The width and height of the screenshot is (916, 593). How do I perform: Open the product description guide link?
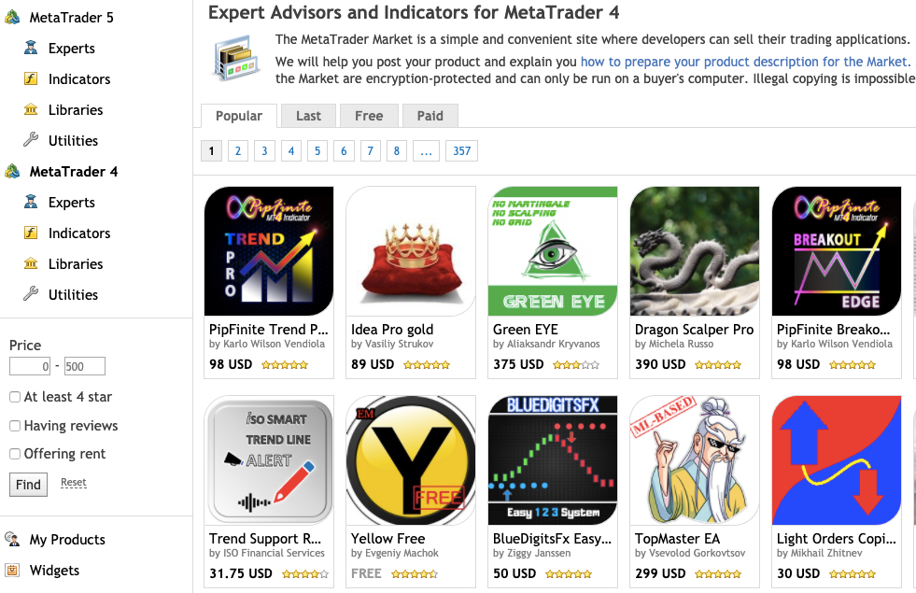point(745,62)
